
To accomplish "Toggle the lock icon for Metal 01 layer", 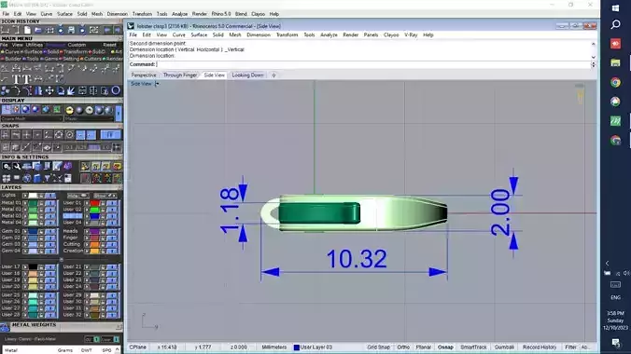I will pos(41,203).
